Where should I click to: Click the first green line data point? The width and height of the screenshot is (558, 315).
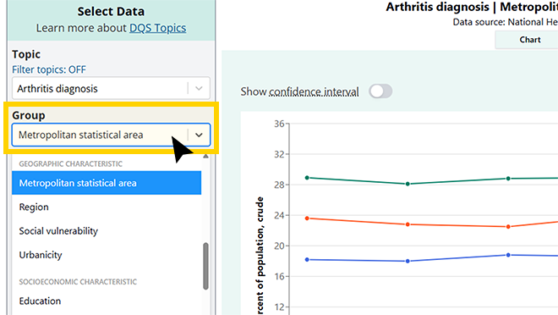(x=307, y=178)
